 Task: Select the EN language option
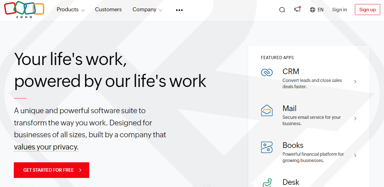tap(320, 10)
